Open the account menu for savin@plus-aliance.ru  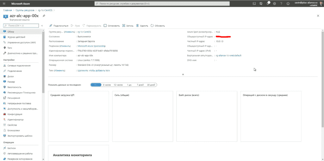pos(308,3)
